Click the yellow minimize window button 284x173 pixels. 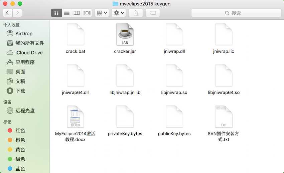12,4
